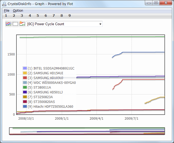
Task: Toggle disk 1 in the number bar
Action: point(6,16)
